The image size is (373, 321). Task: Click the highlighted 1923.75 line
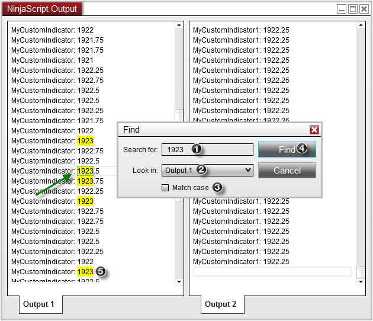85,181
